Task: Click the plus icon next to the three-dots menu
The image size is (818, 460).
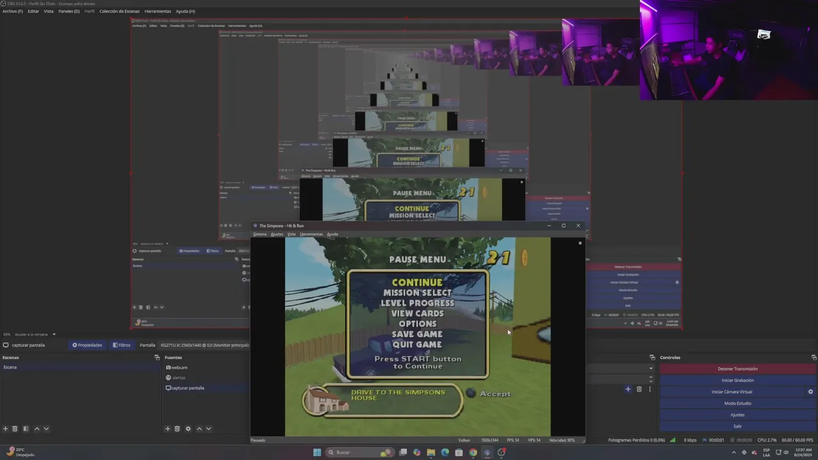Action: pyautogui.click(x=628, y=389)
